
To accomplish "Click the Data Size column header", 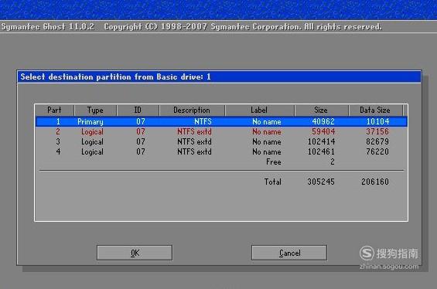I will point(375,110).
